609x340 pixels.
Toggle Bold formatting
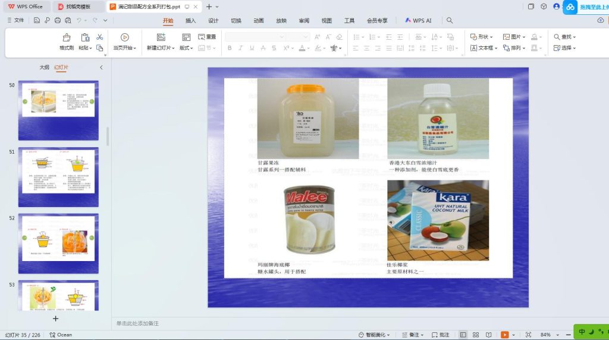click(230, 48)
